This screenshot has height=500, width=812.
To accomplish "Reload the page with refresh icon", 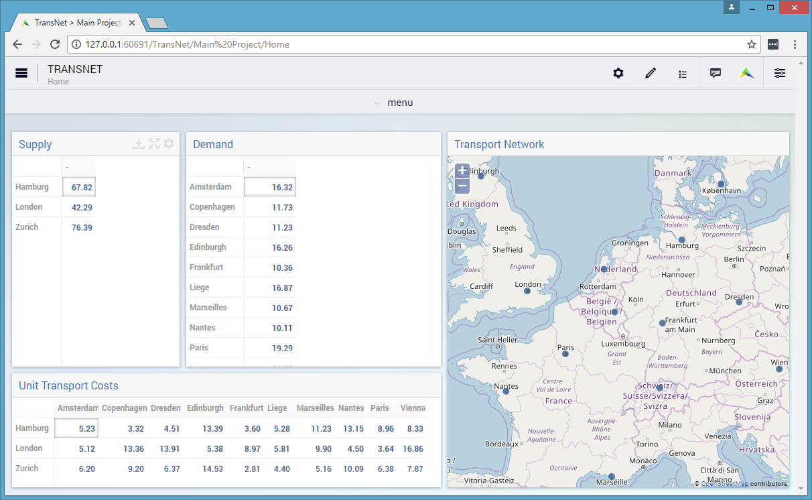I will pyautogui.click(x=55, y=44).
